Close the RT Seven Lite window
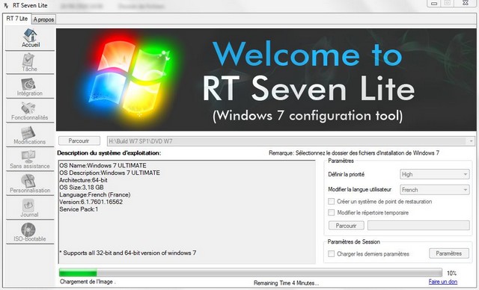479x290 pixels. [466, 3]
